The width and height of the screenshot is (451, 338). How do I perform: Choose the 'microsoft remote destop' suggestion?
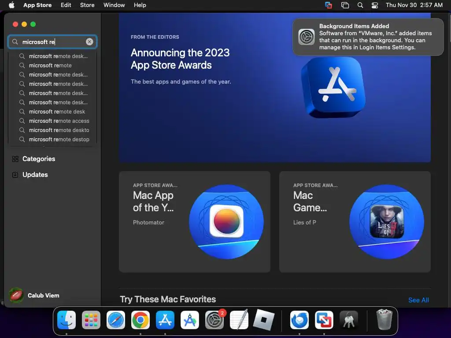59,139
